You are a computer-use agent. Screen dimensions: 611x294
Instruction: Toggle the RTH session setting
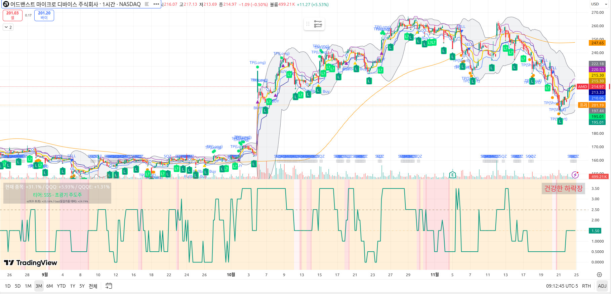[x=586, y=286]
